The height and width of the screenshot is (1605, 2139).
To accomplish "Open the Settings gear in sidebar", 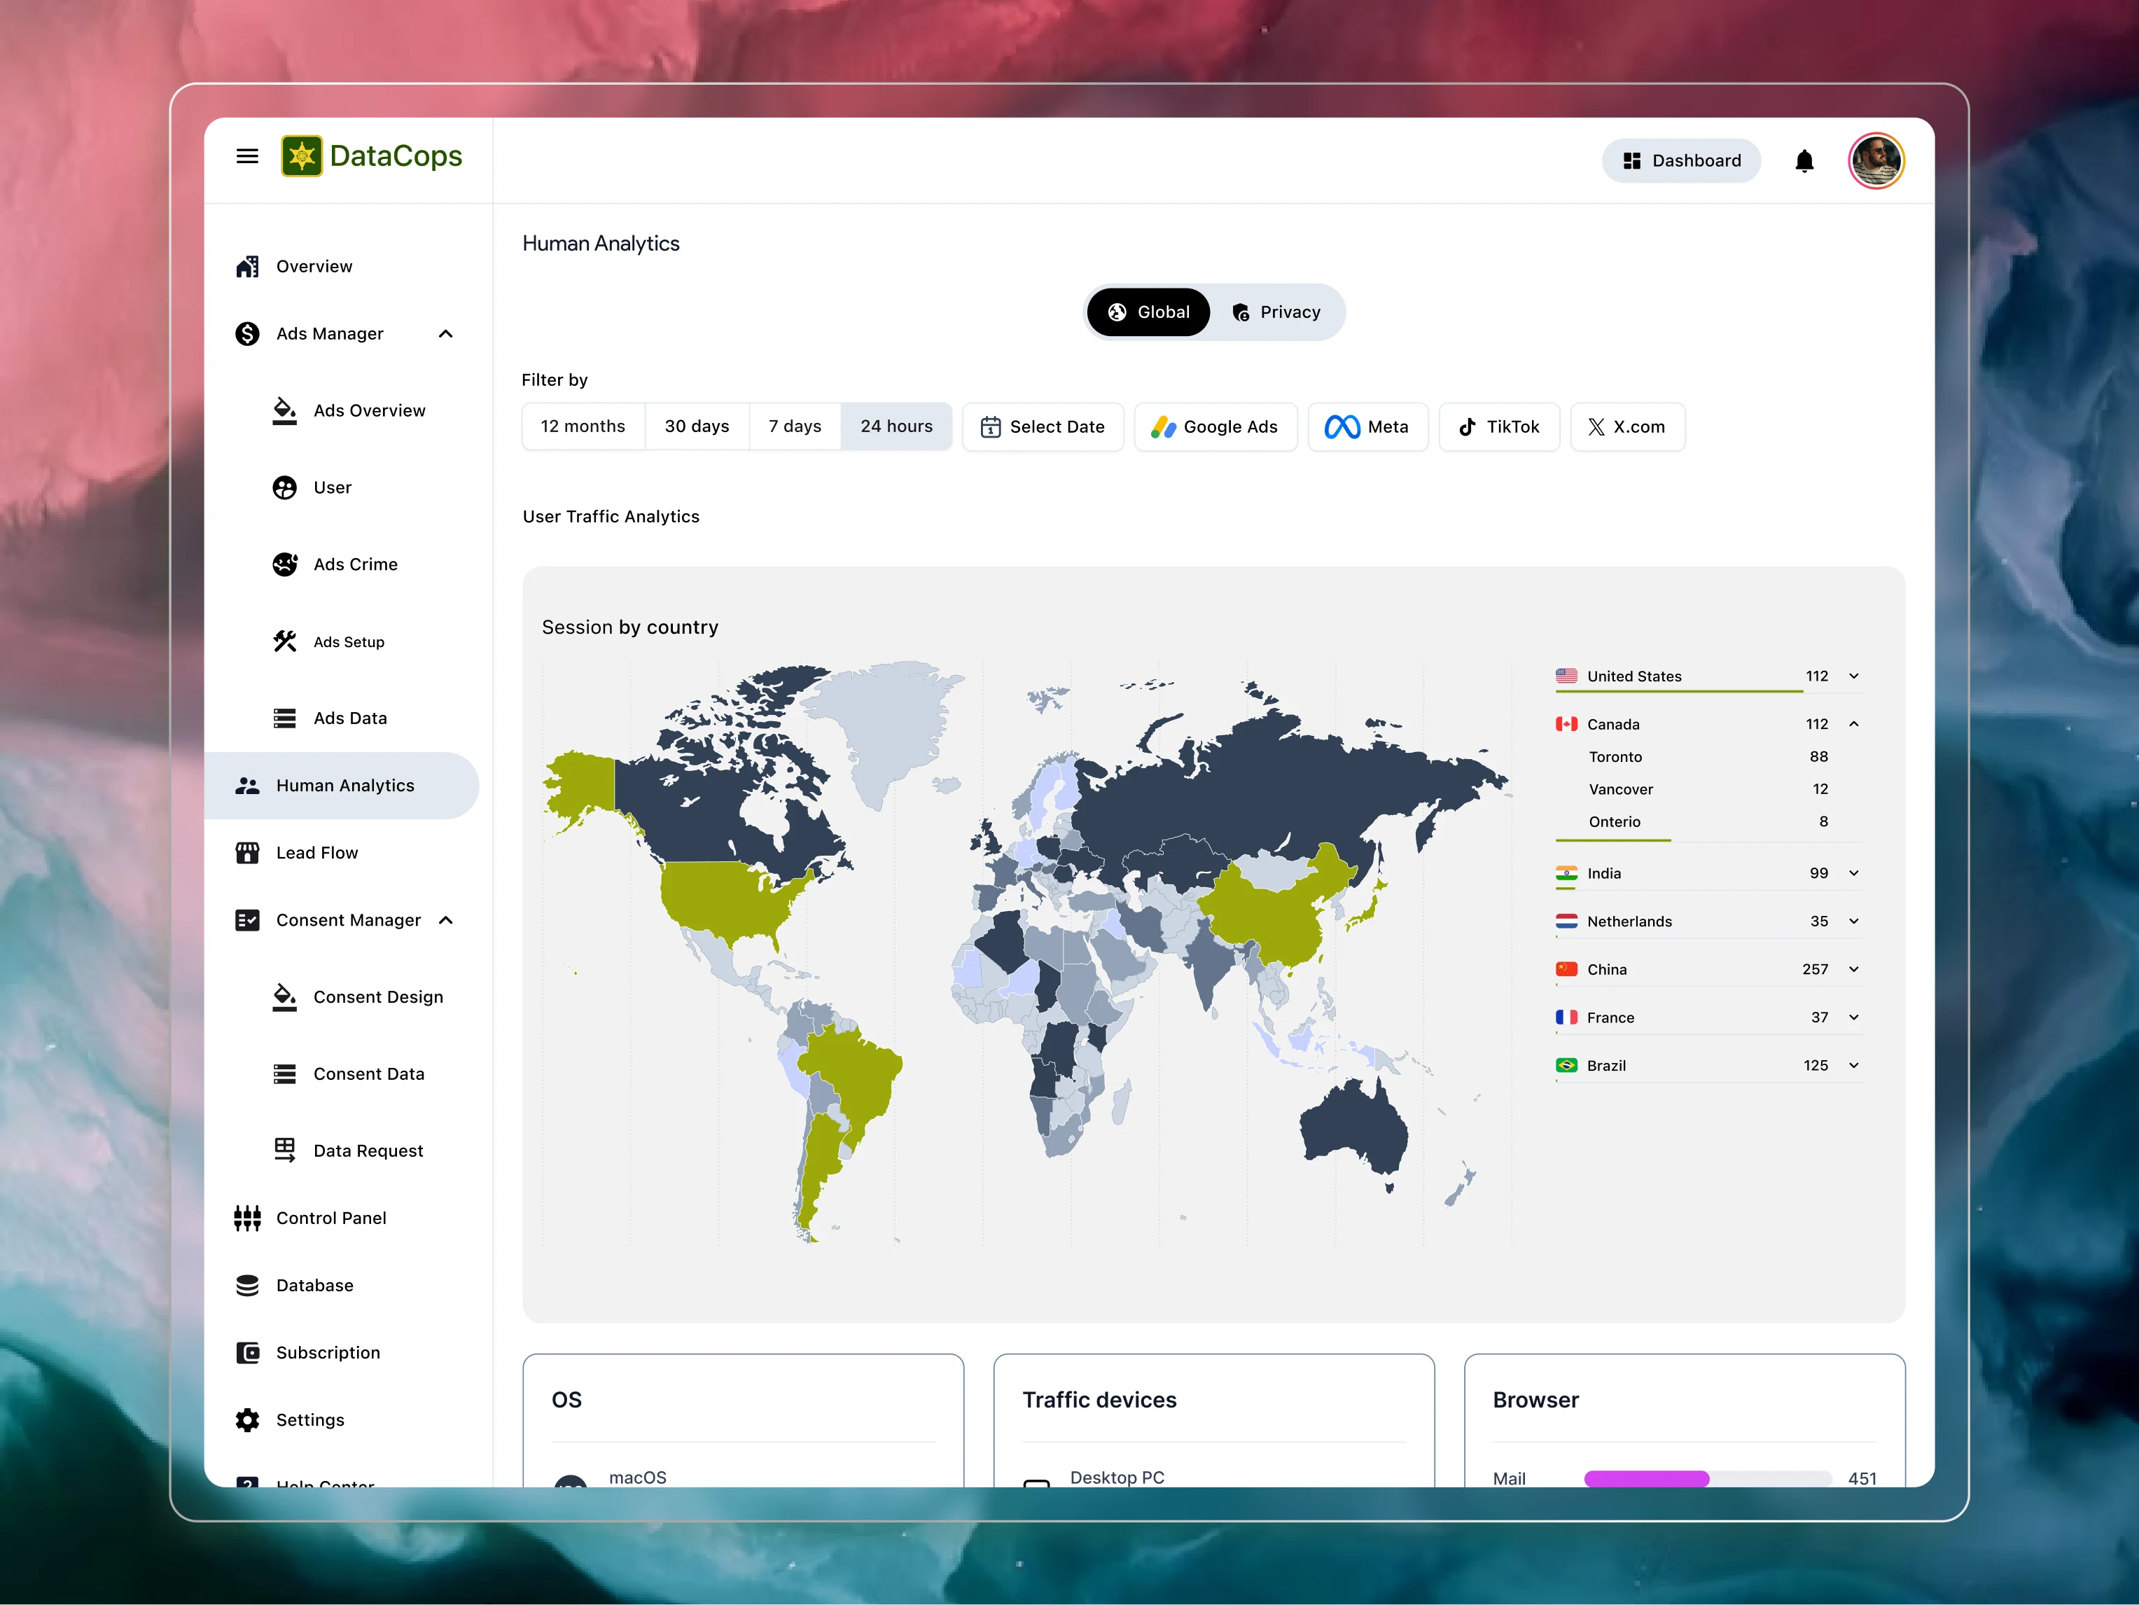I will tap(248, 1419).
